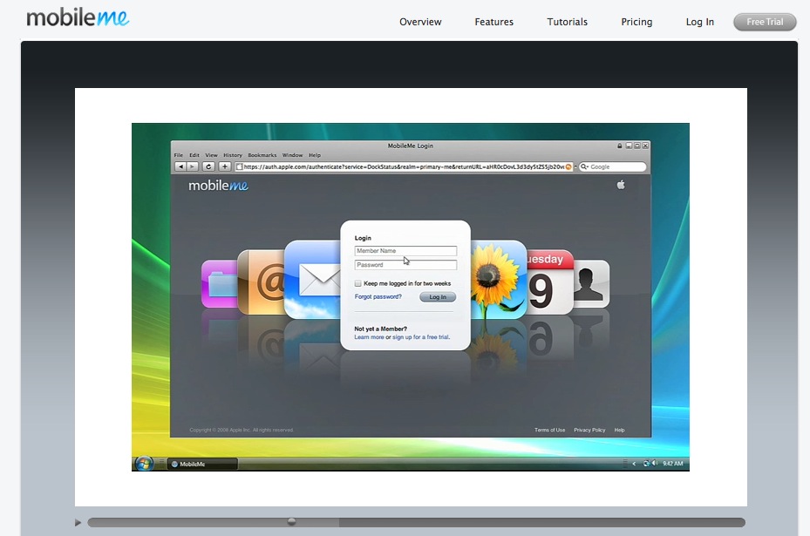The image size is (810, 536).
Task: Click the Apple logo in the login page
Action: pos(621,185)
